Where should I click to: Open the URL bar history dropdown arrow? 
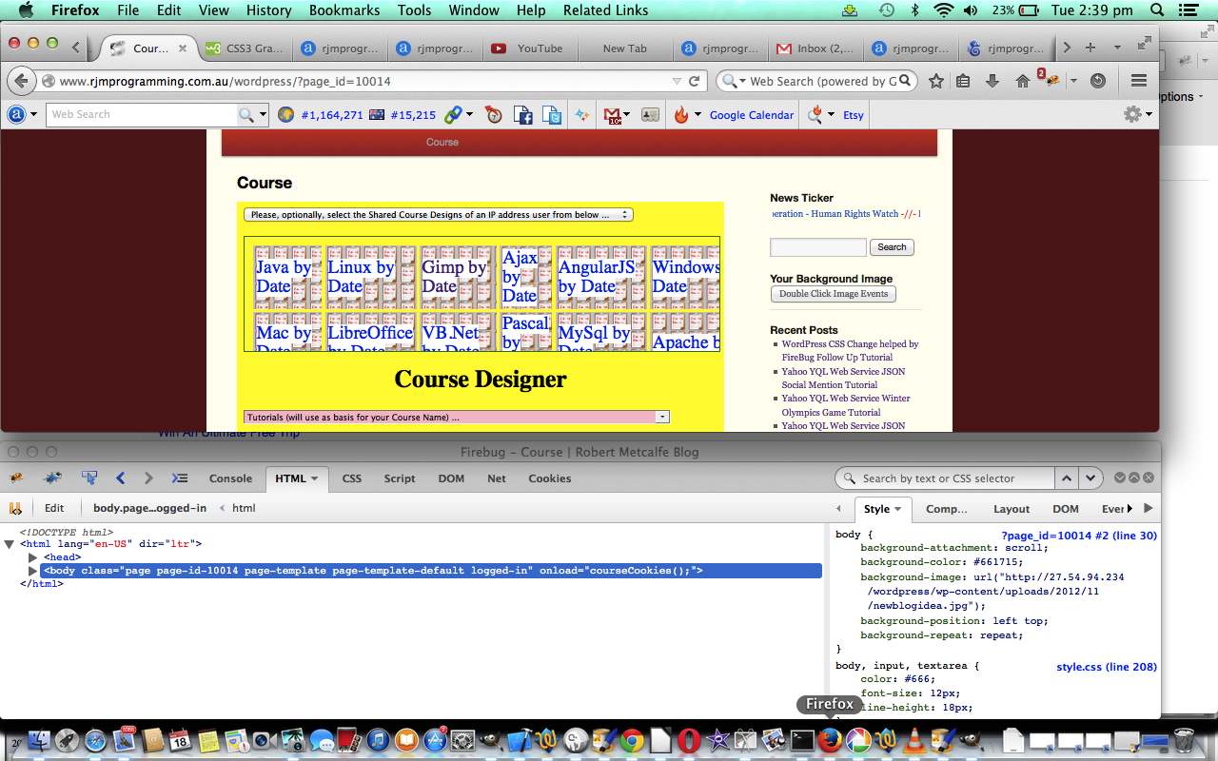677,82
